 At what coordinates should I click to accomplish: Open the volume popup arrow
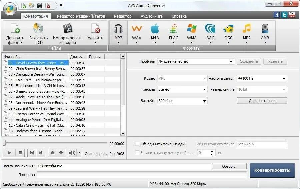(x=79, y=153)
